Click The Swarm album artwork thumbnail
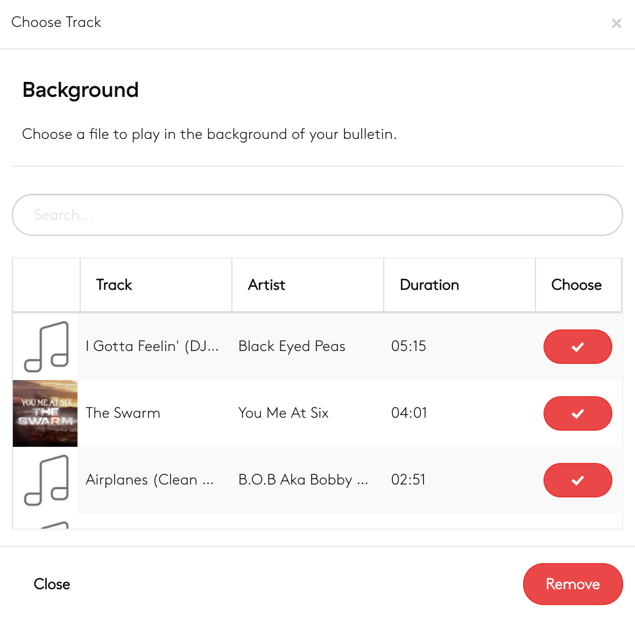 point(45,413)
